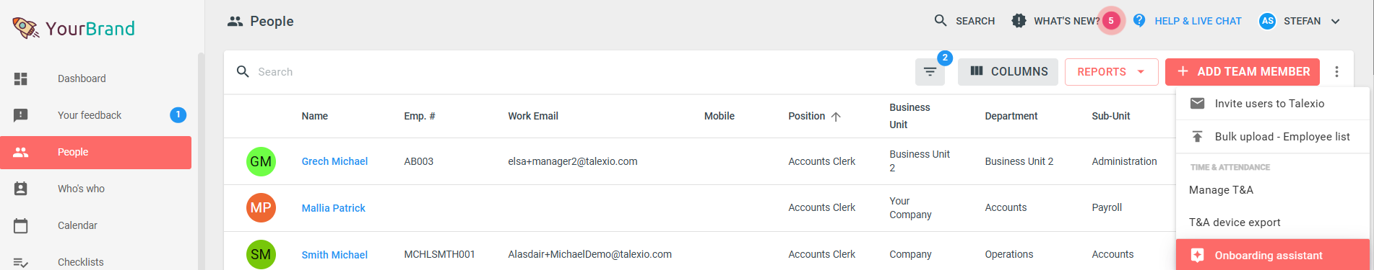Screen dimensions: 1374x270
Task: Click the MP avatar for Mallia Patrick
Action: click(x=261, y=208)
